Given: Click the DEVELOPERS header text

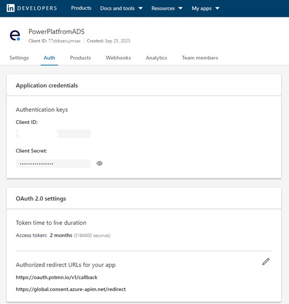Looking at the screenshot, I should (38, 8).
